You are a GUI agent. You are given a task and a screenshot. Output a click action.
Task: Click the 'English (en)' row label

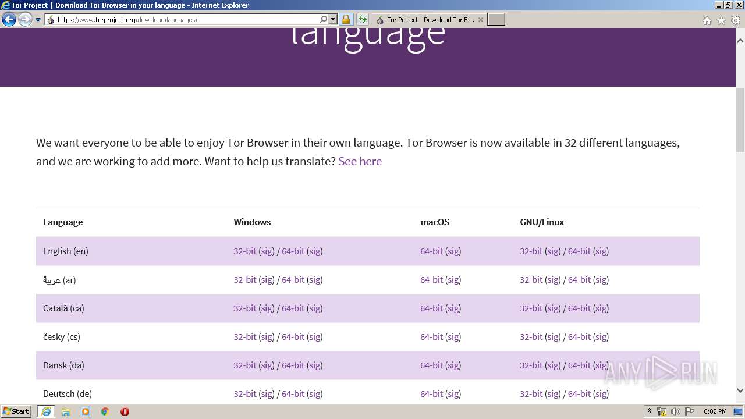[x=66, y=251]
